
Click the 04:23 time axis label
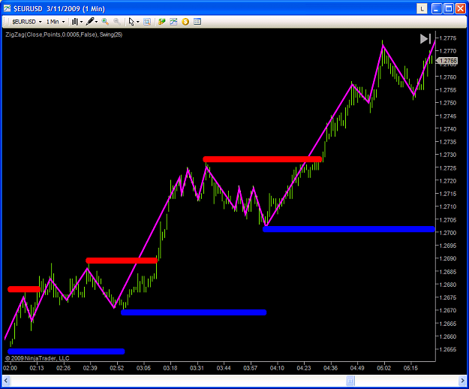point(304,368)
